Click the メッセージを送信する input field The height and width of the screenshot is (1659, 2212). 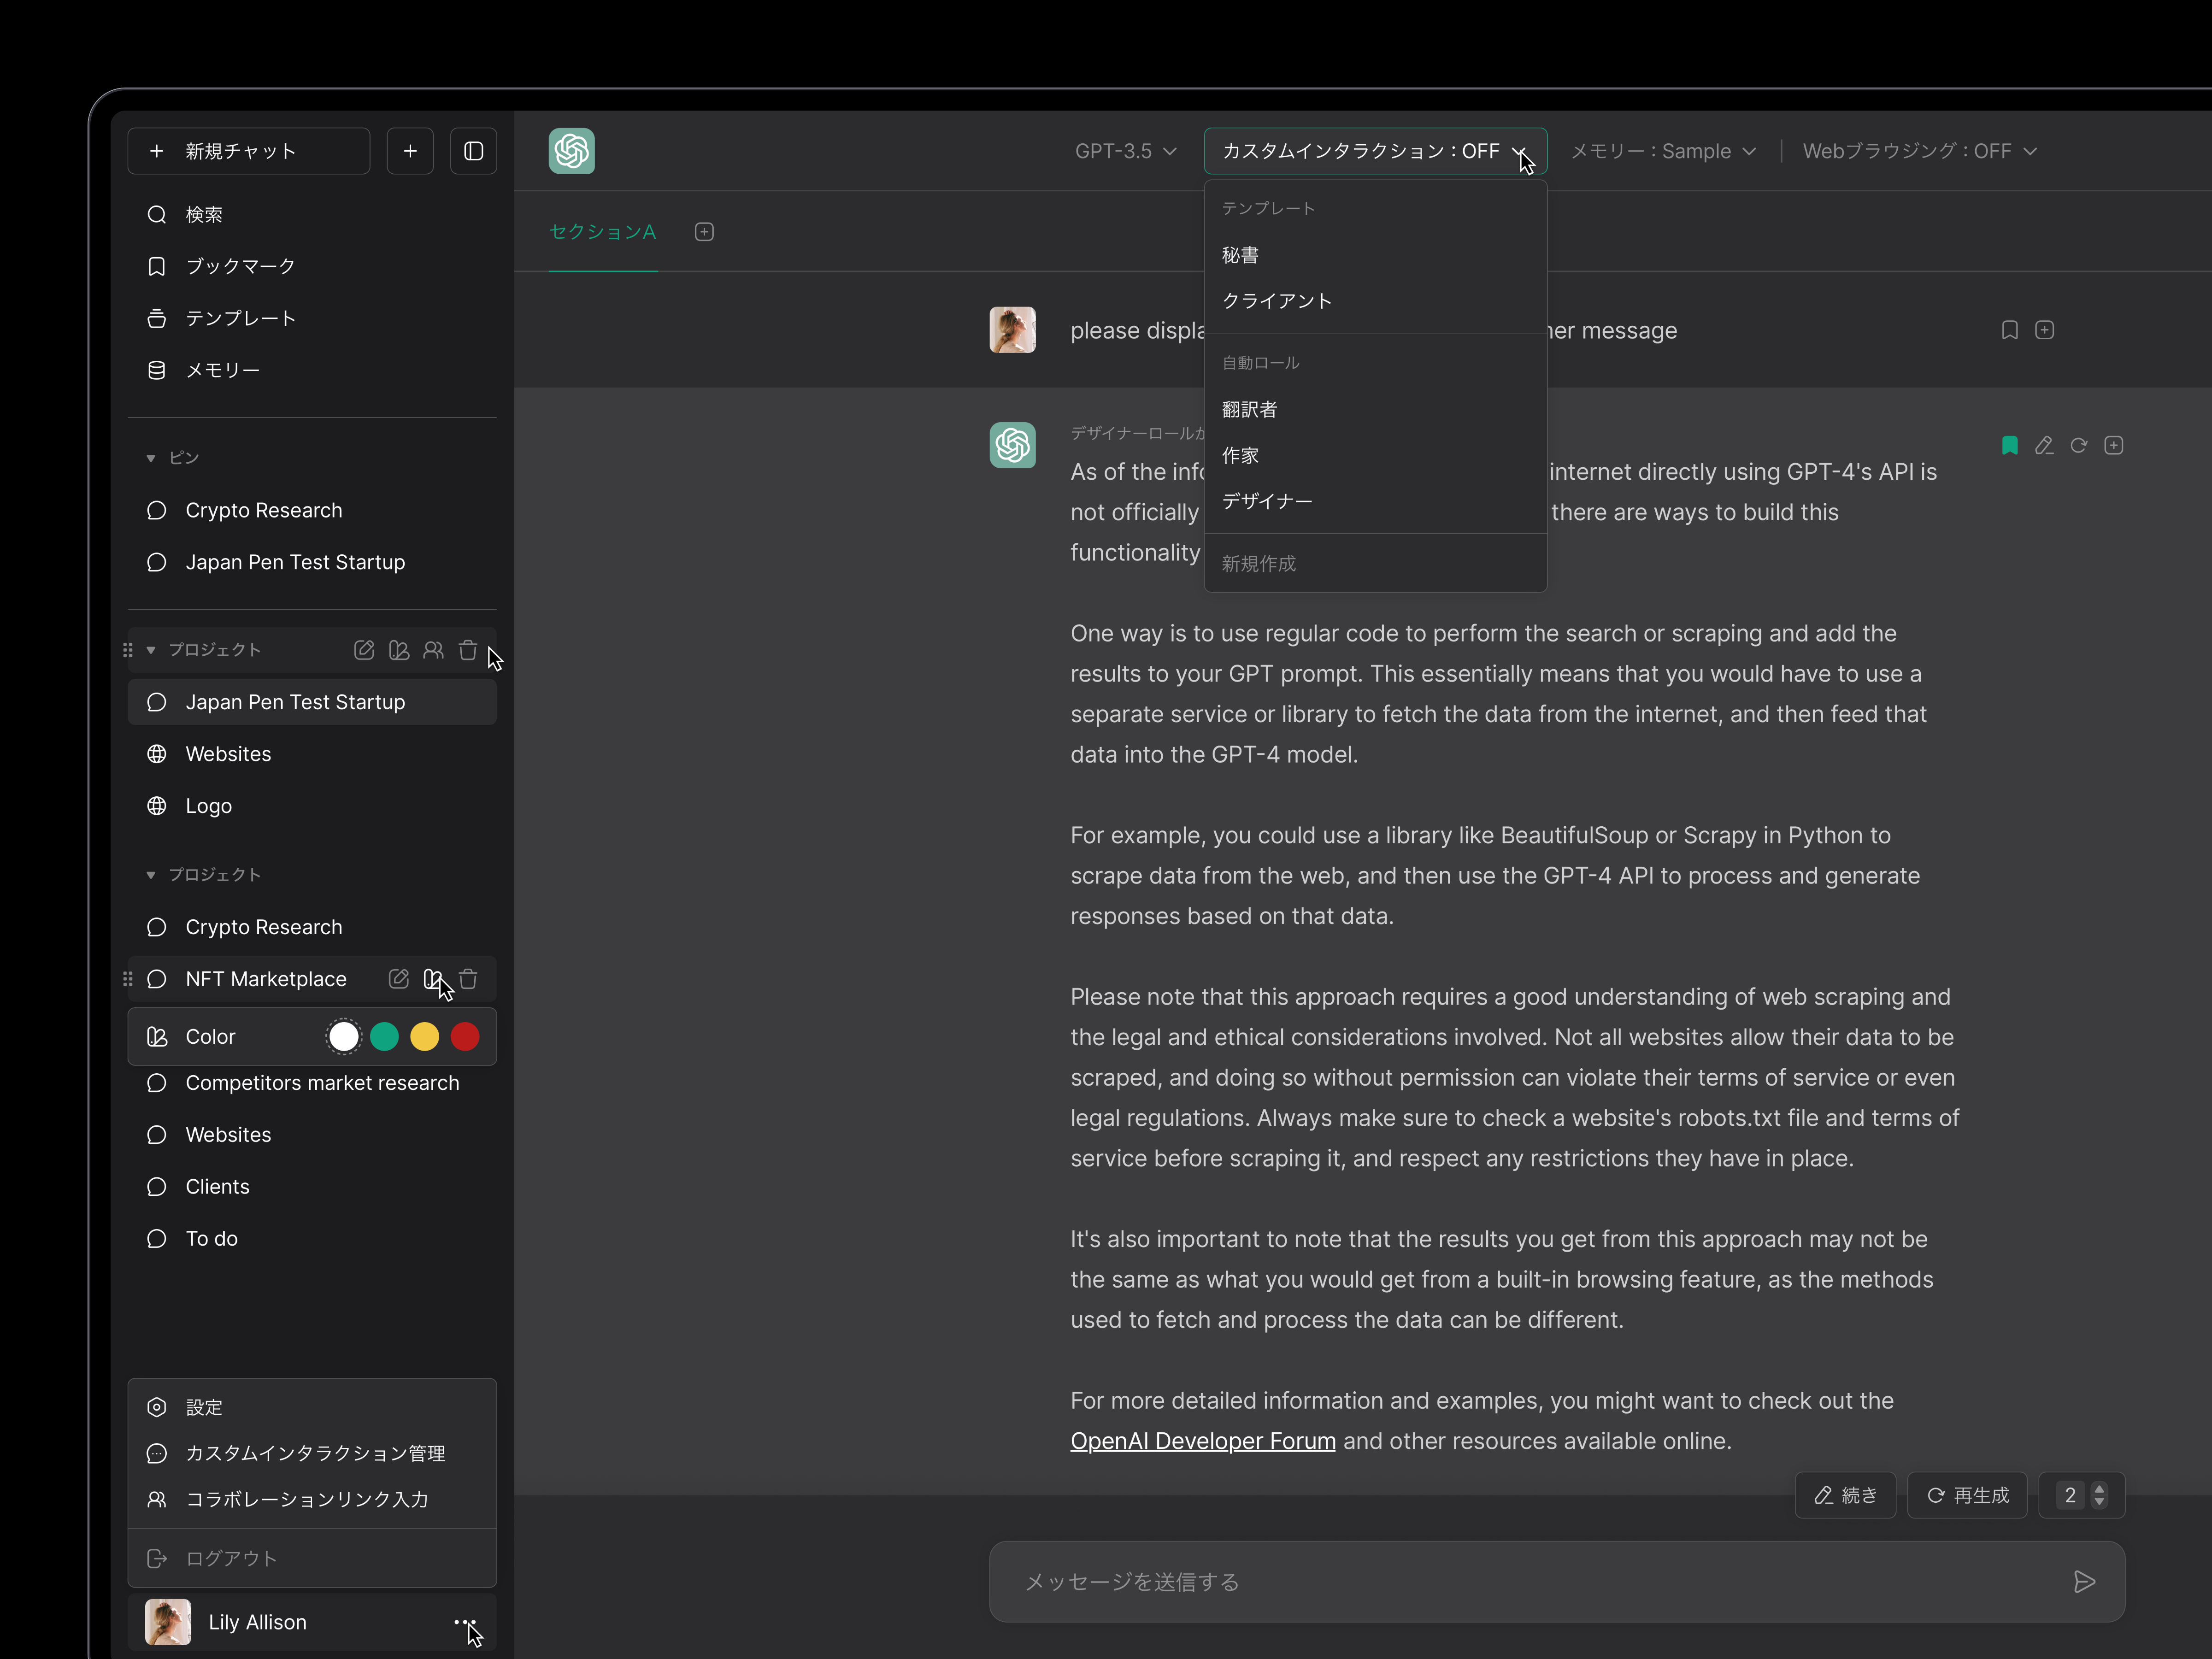coord(1500,1581)
